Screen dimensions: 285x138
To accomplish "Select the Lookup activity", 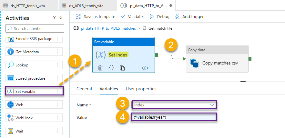I will [22, 65].
